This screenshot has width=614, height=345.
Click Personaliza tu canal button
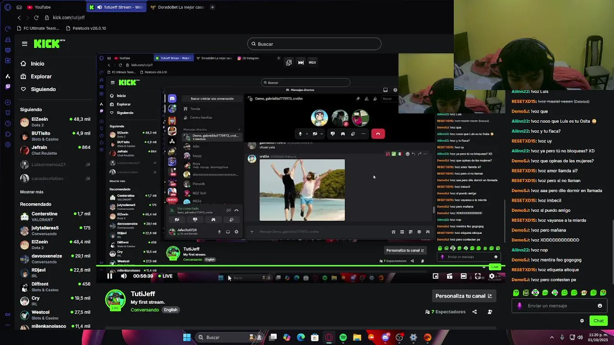pyautogui.click(x=463, y=296)
